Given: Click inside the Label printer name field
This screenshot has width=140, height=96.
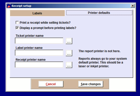Looking at the screenshot, I should pos(39,53).
